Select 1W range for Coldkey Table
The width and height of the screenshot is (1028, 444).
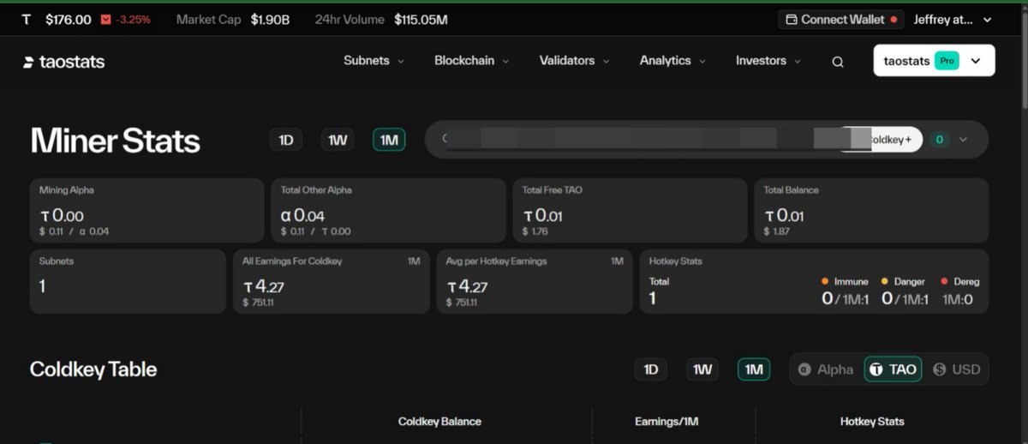coord(702,369)
